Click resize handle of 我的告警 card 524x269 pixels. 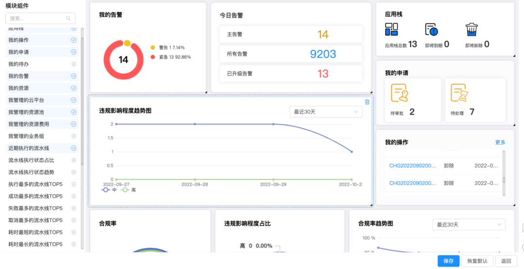tap(206, 92)
